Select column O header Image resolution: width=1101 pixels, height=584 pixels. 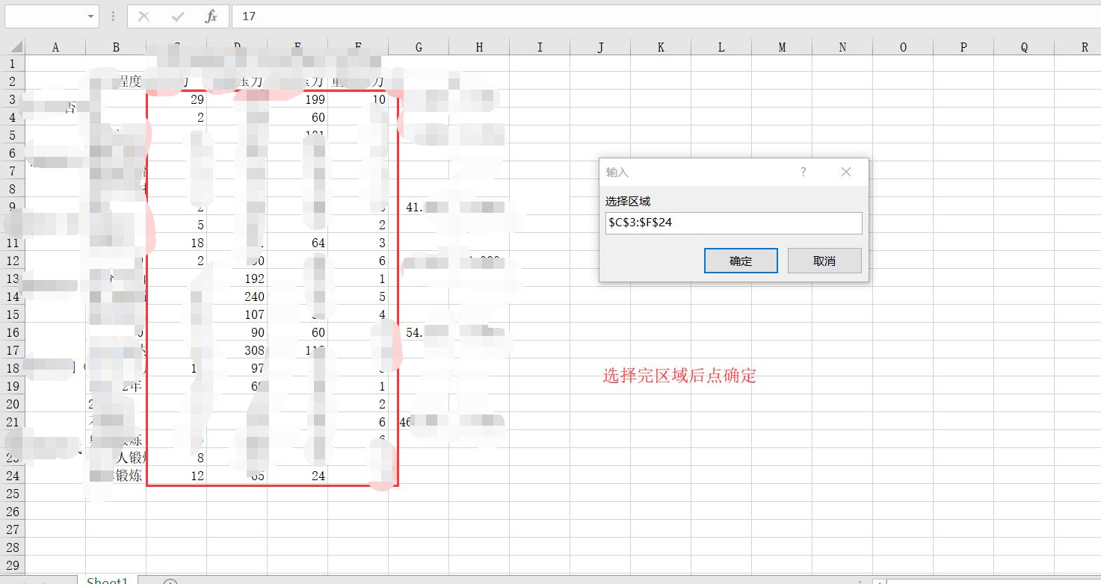click(903, 47)
